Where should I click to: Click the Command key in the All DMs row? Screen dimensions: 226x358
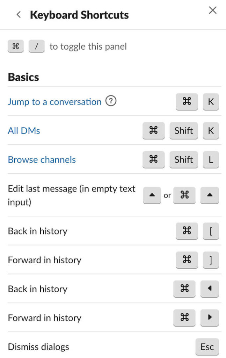[153, 131]
